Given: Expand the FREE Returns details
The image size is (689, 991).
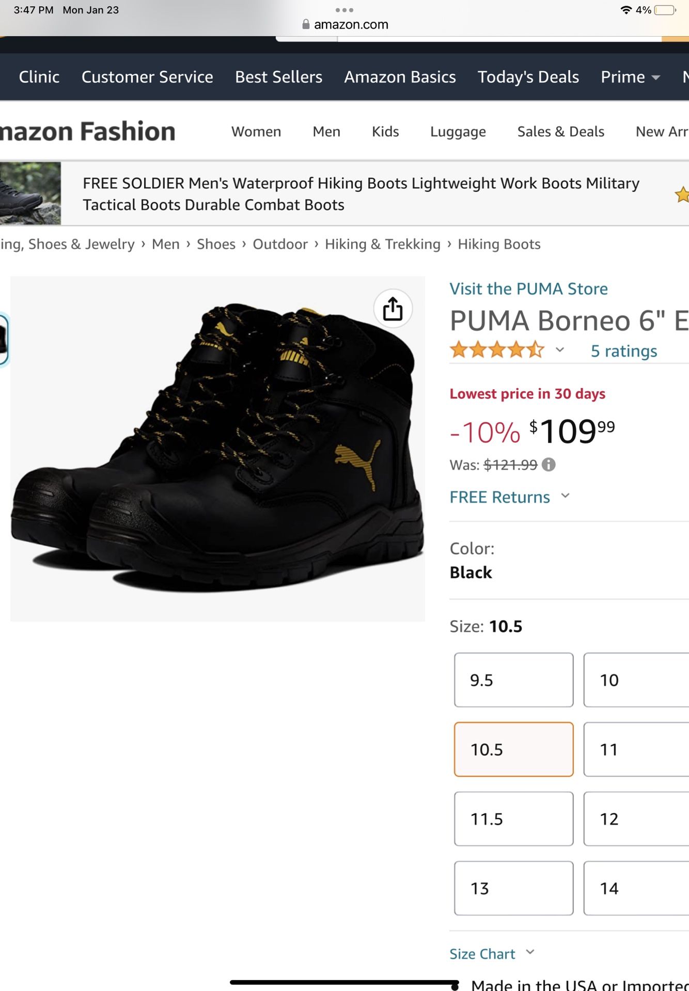Looking at the screenshot, I should (566, 497).
